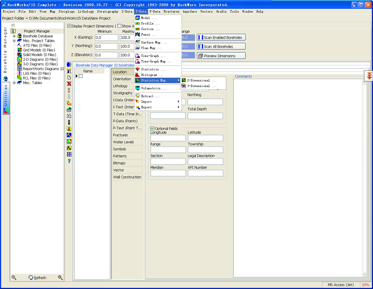
Task: Click the API Number input field
Action: (x=205, y=173)
